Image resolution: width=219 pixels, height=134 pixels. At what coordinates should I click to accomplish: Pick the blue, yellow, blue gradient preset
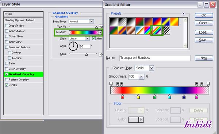[166, 22]
